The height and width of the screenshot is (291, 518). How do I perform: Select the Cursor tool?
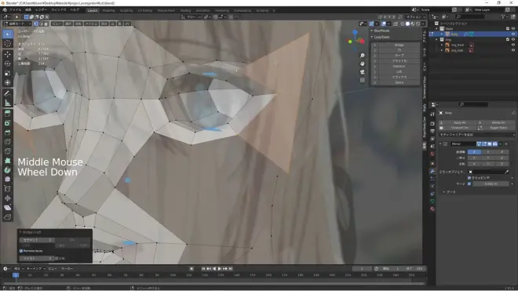[8, 44]
